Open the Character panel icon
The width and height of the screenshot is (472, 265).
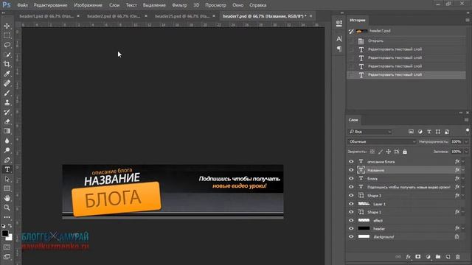[339, 39]
